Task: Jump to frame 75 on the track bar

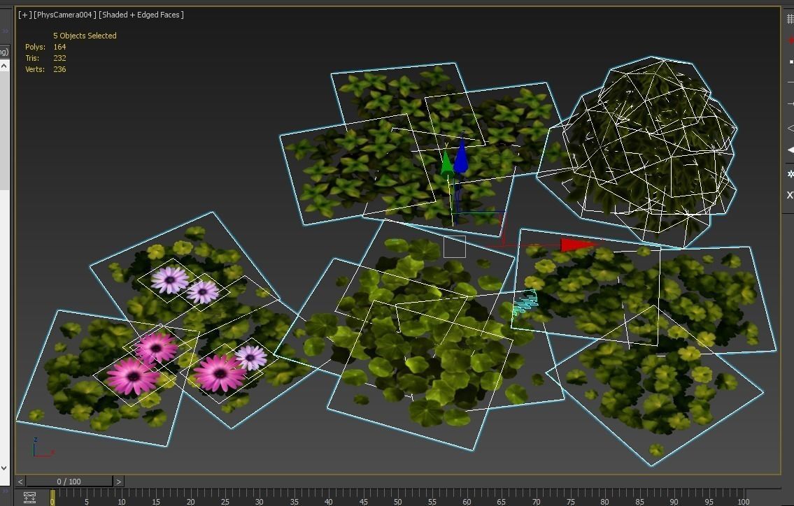Action: coord(571,501)
